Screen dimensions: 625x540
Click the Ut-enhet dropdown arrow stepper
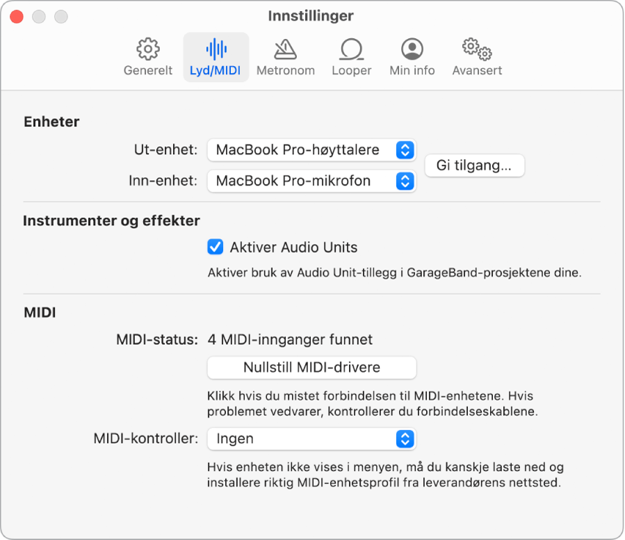pyautogui.click(x=405, y=149)
